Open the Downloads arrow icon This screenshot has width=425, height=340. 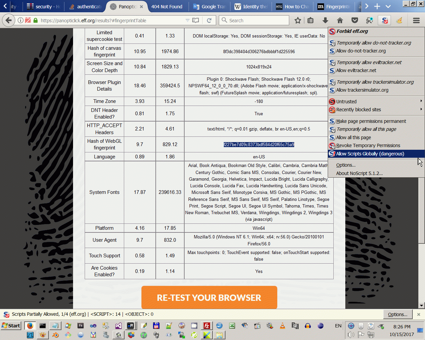coord(325,21)
